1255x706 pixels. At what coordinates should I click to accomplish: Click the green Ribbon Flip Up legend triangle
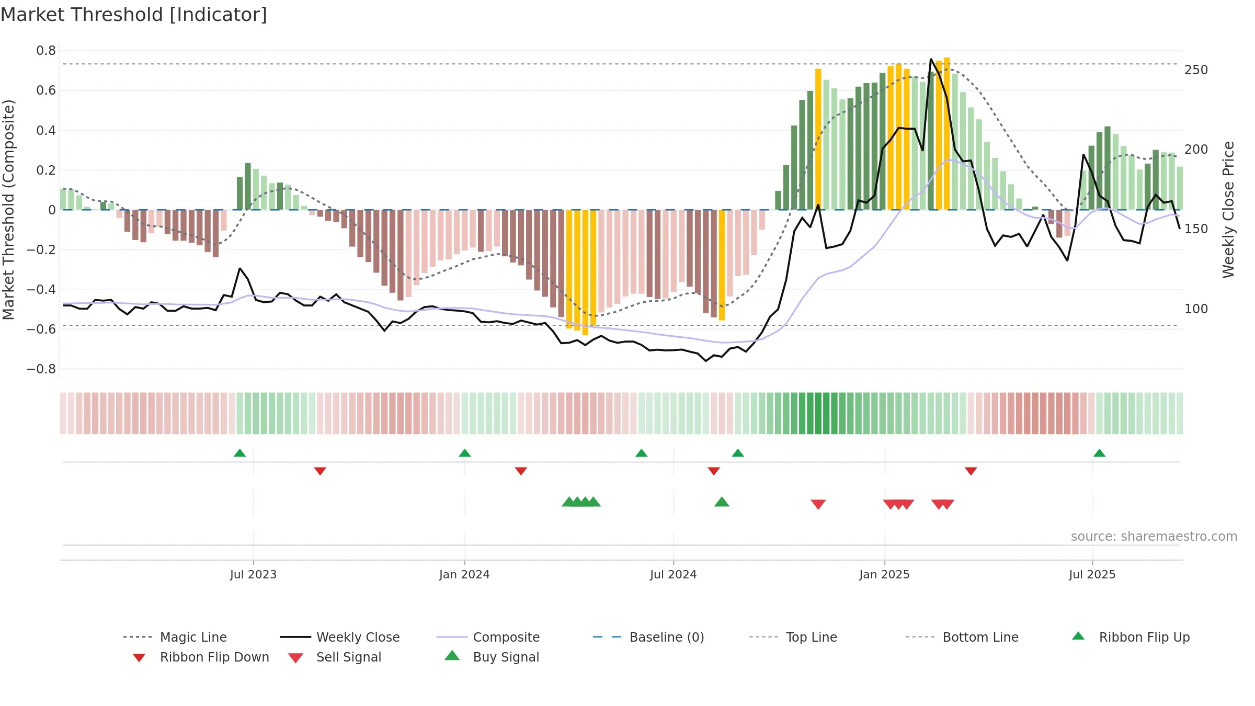(1078, 636)
